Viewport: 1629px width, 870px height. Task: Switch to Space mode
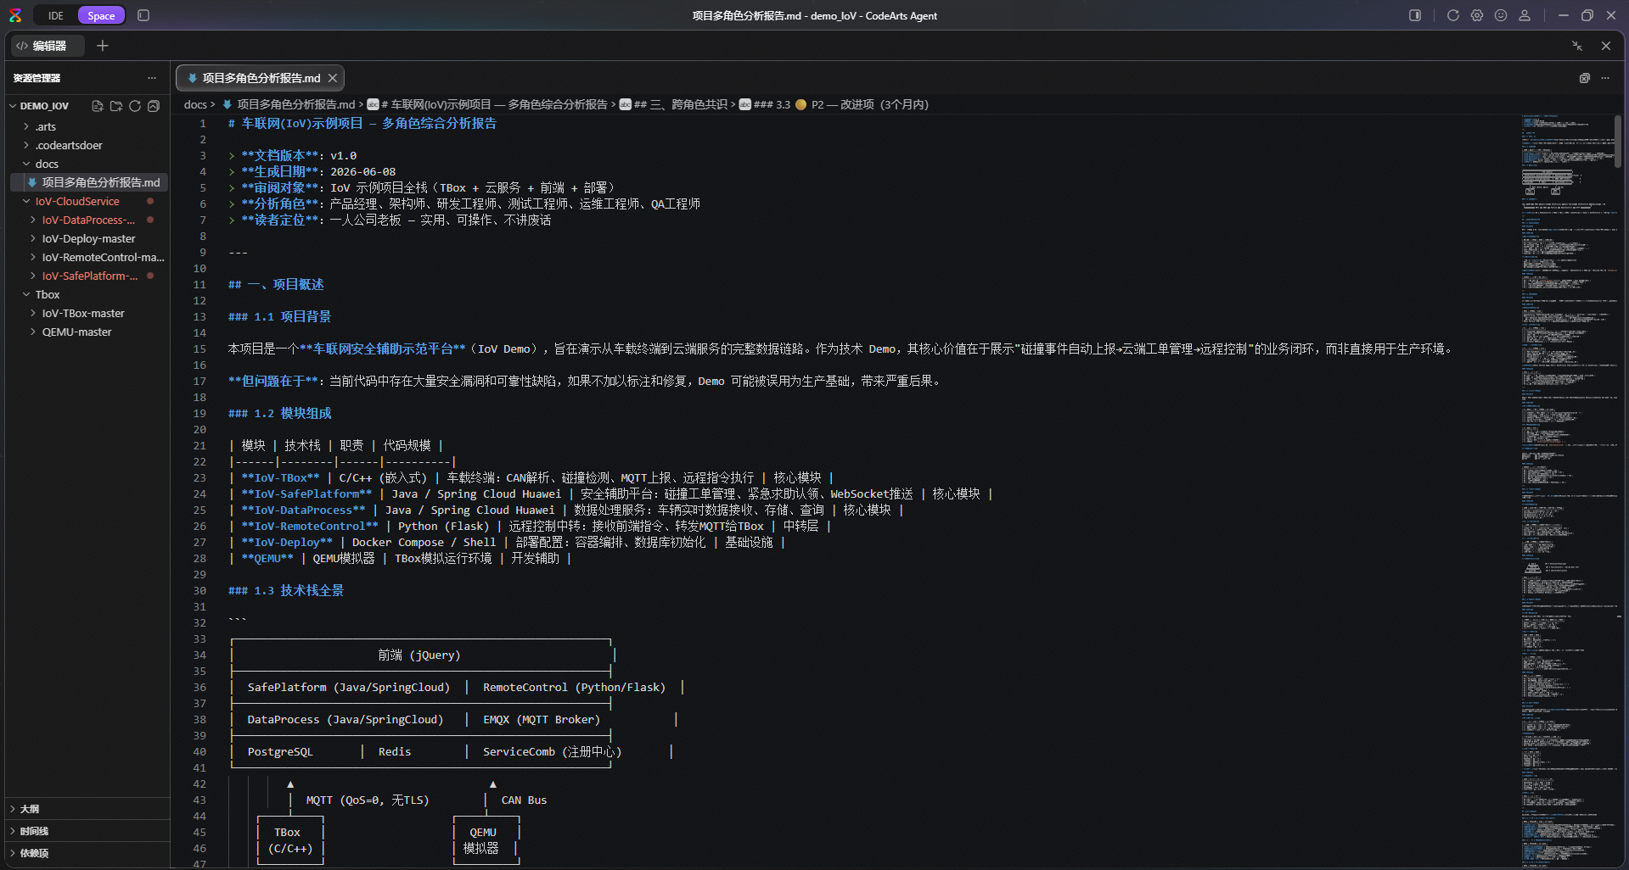point(101,15)
